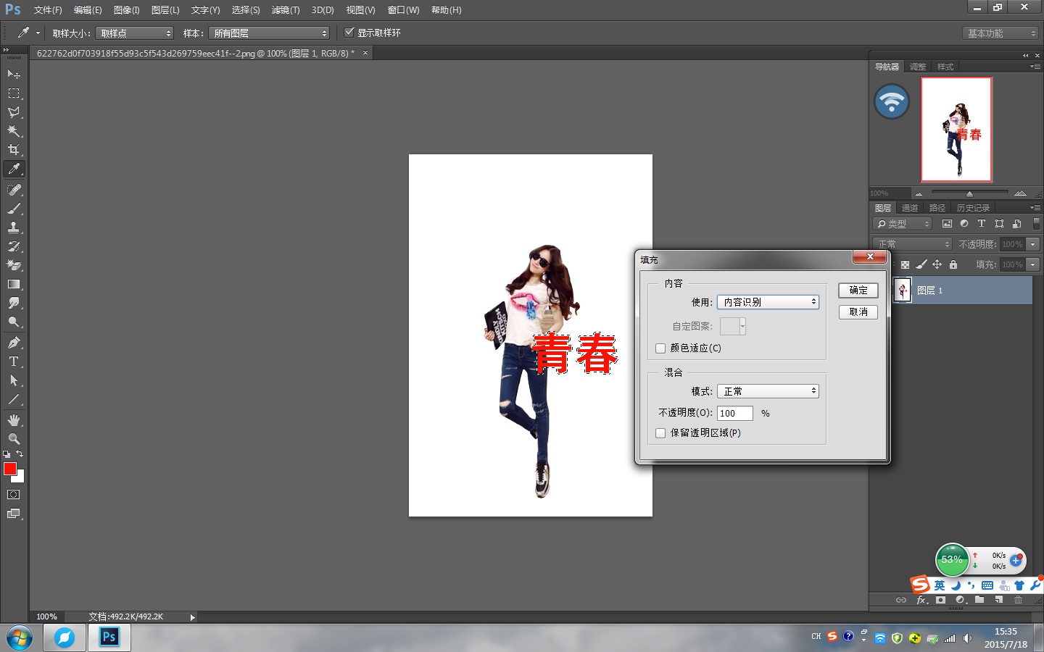The height and width of the screenshot is (652, 1044).
Task: Enable 颜色适应(C) checkbox
Action: pos(660,348)
